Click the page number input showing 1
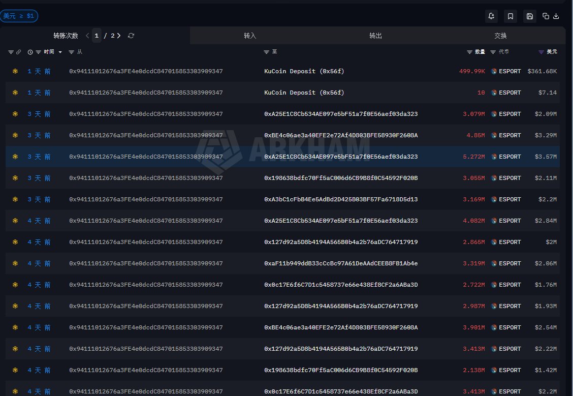 97,36
